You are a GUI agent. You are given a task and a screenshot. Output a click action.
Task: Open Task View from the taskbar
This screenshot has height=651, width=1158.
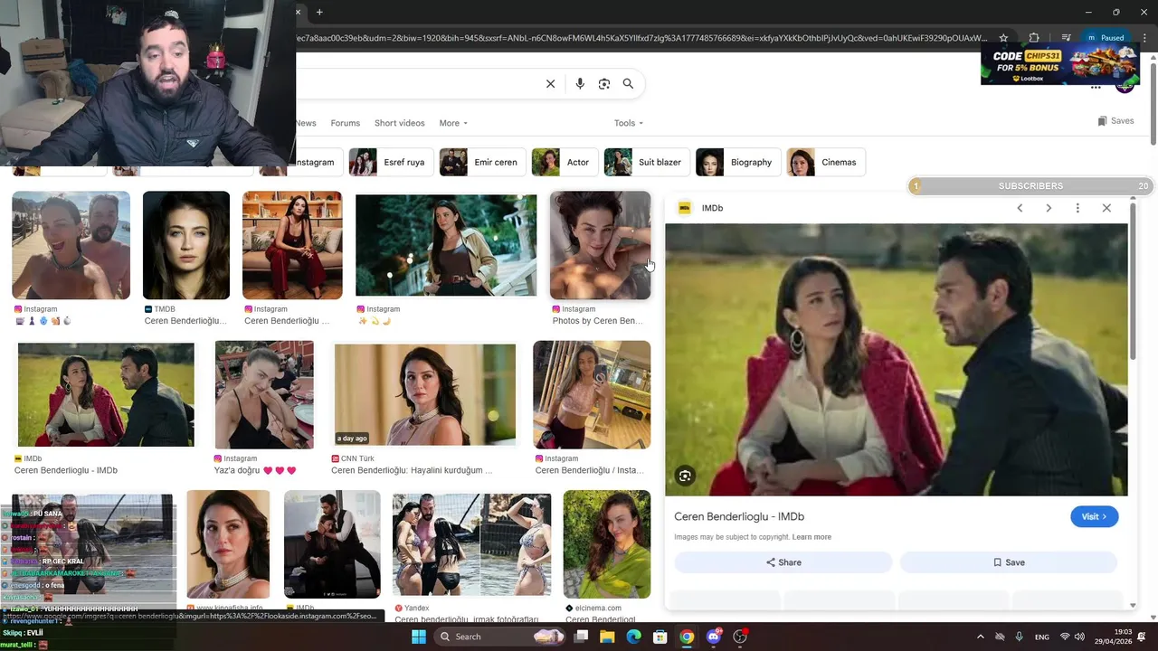coord(582,637)
